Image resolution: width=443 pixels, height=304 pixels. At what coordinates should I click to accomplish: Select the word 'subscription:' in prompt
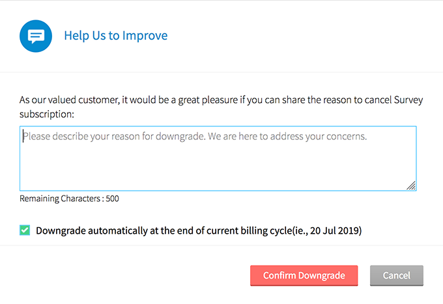click(x=47, y=115)
